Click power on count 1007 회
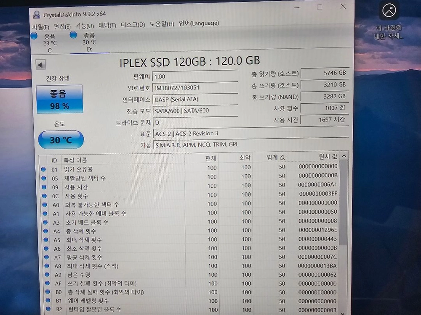The image size is (421, 315). coord(325,108)
